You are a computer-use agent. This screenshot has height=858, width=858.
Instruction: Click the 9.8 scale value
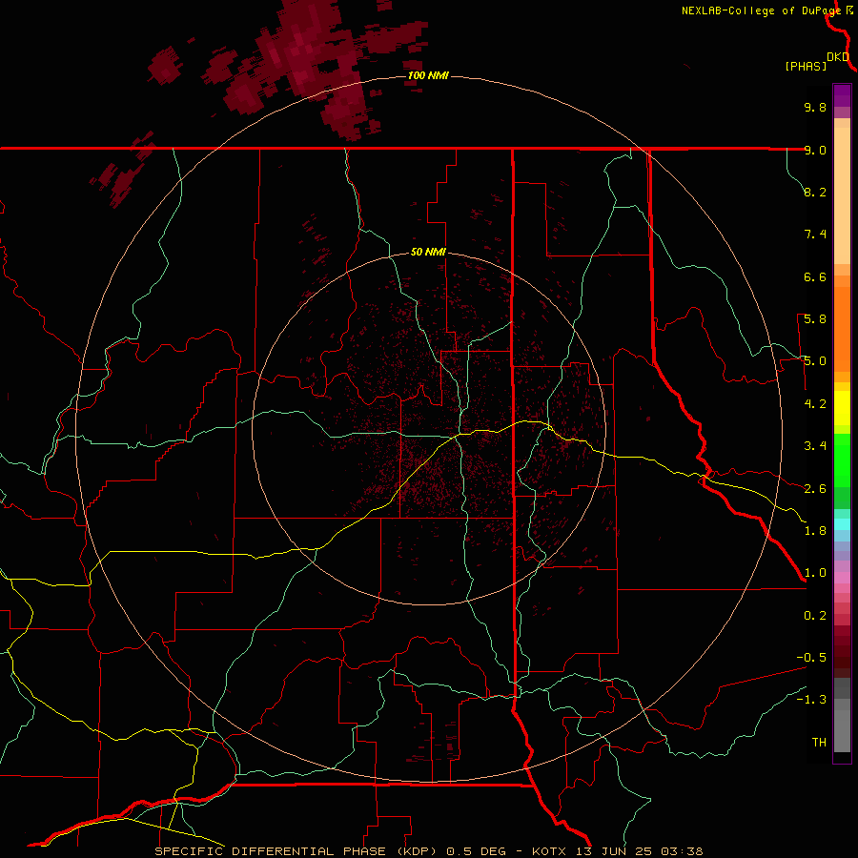(815, 107)
